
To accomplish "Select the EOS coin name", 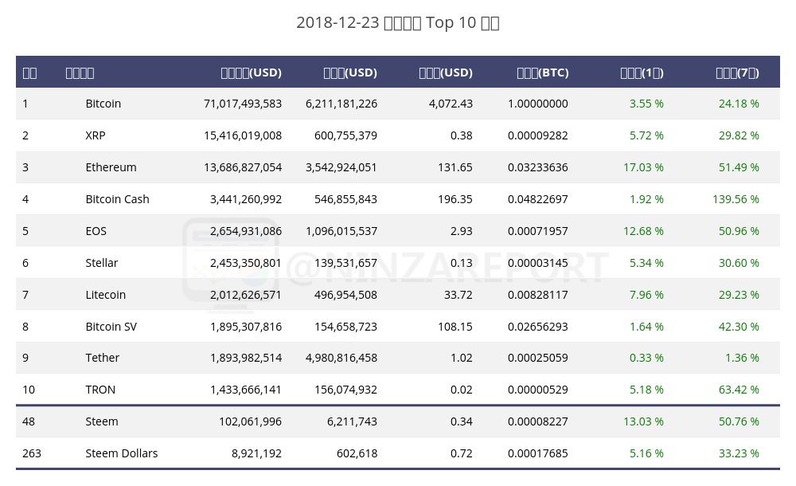I will tap(96, 231).
